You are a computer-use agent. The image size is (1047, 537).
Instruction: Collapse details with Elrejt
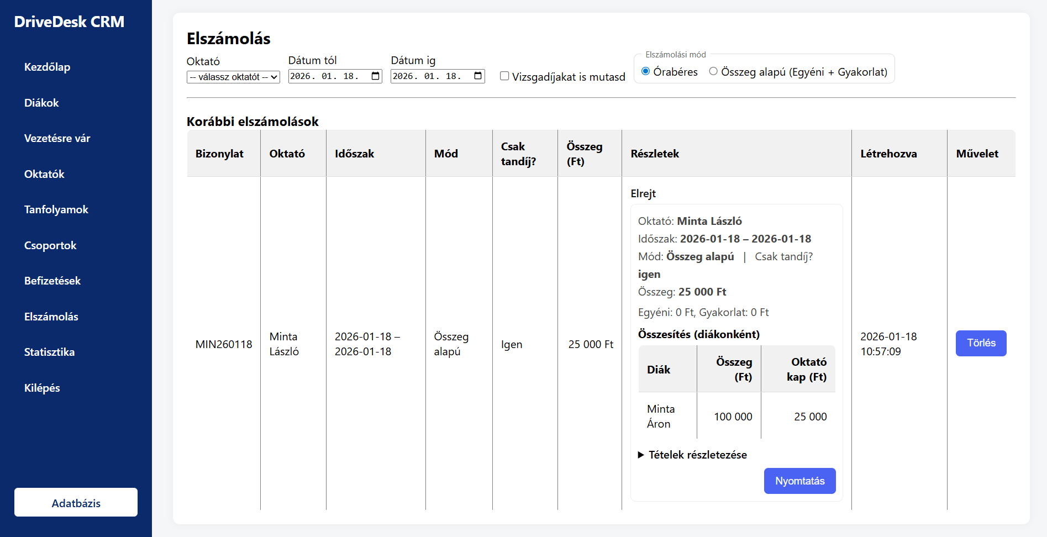pyautogui.click(x=643, y=193)
